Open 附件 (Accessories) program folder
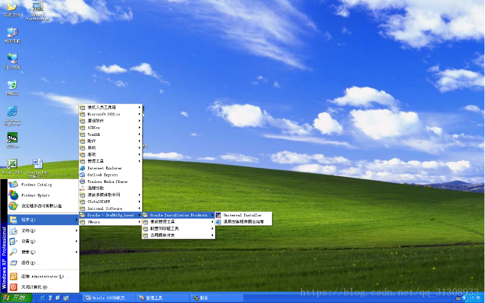The image size is (485, 303). pos(111,141)
